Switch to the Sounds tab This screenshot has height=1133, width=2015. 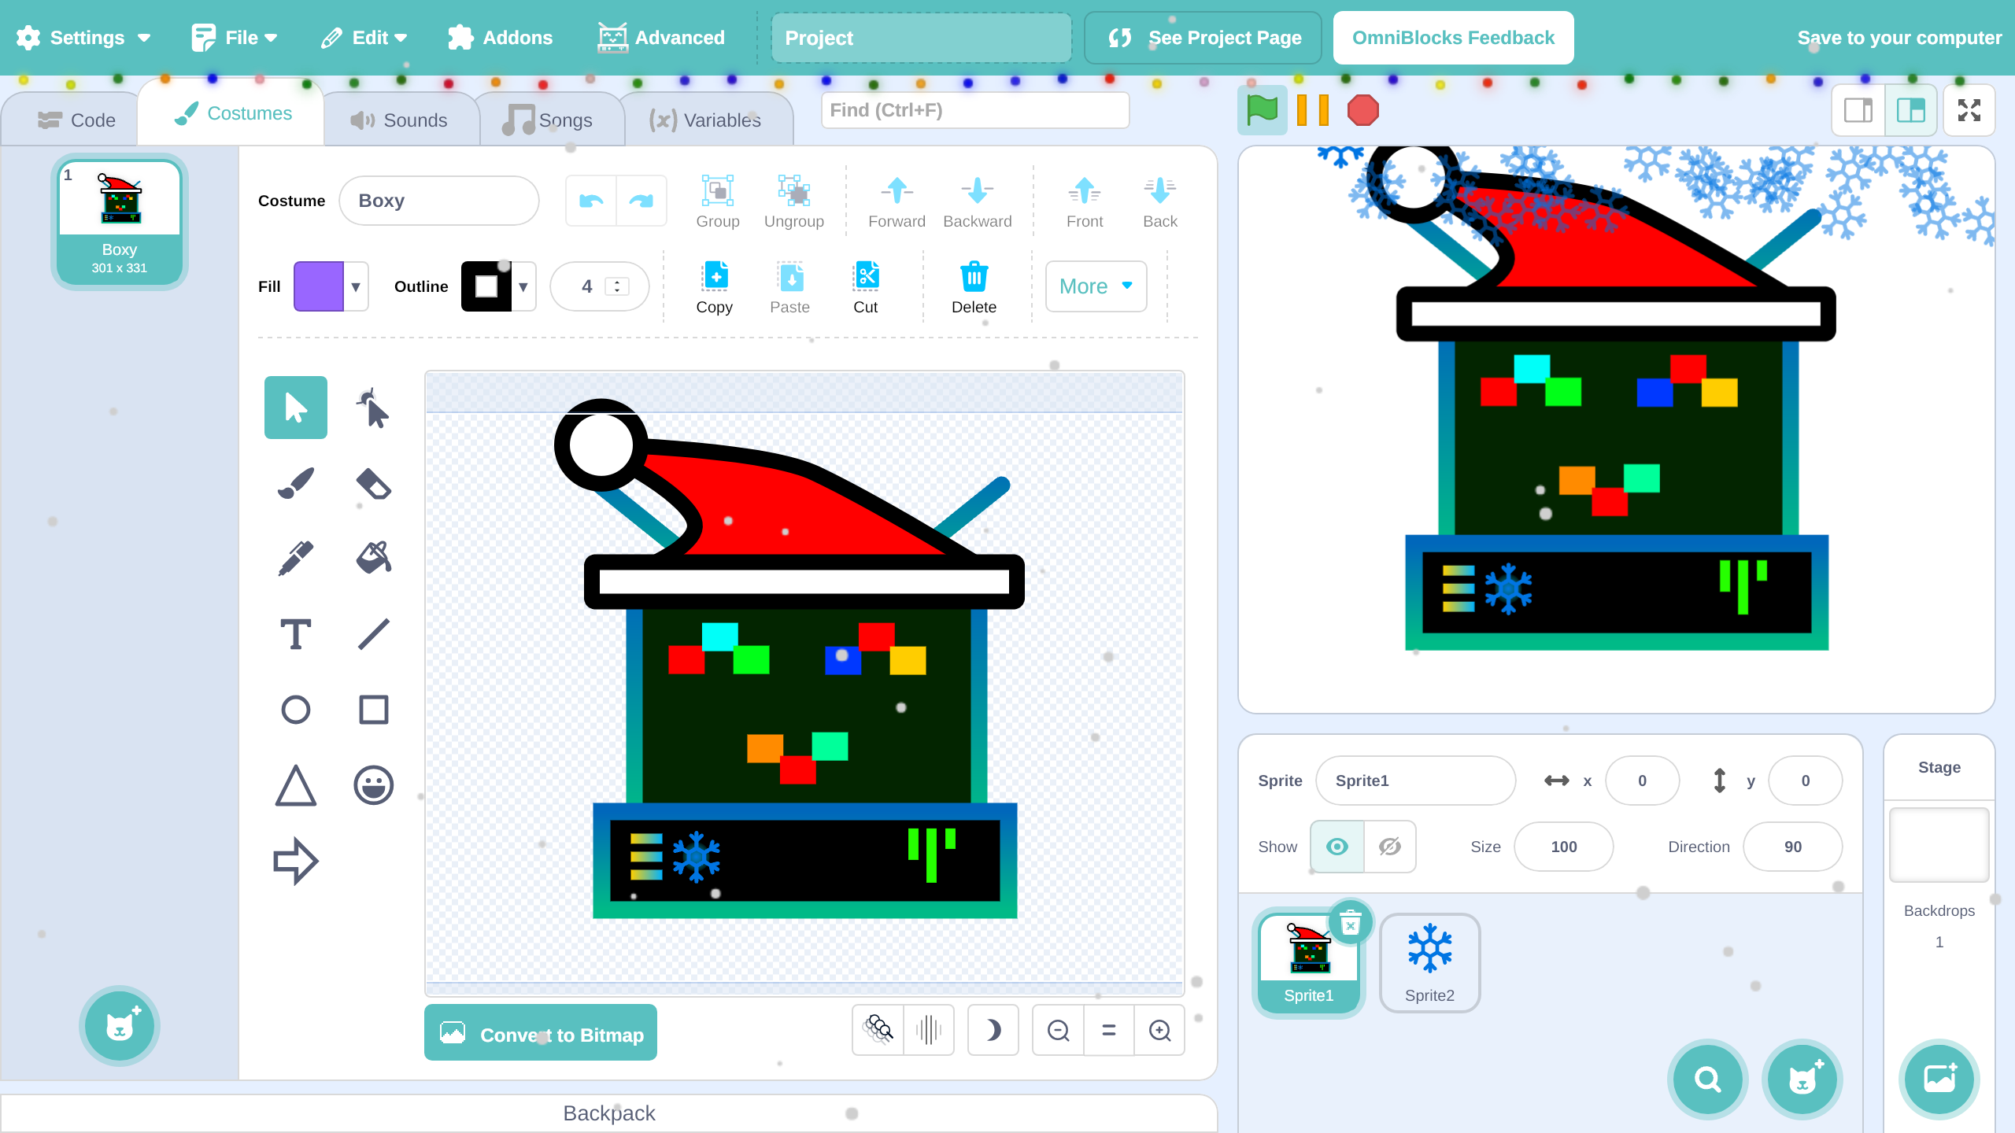click(x=400, y=120)
